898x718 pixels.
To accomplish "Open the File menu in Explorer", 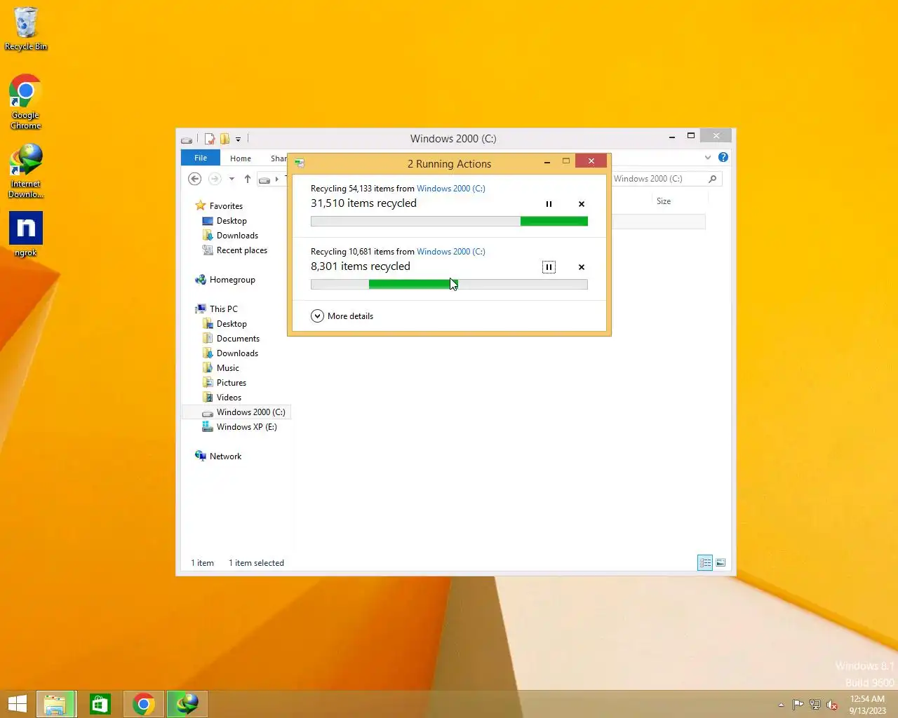I will coord(201,158).
